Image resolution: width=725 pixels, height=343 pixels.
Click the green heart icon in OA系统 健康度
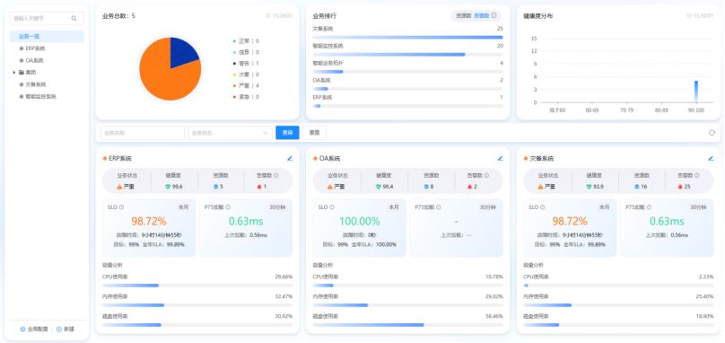coord(379,187)
